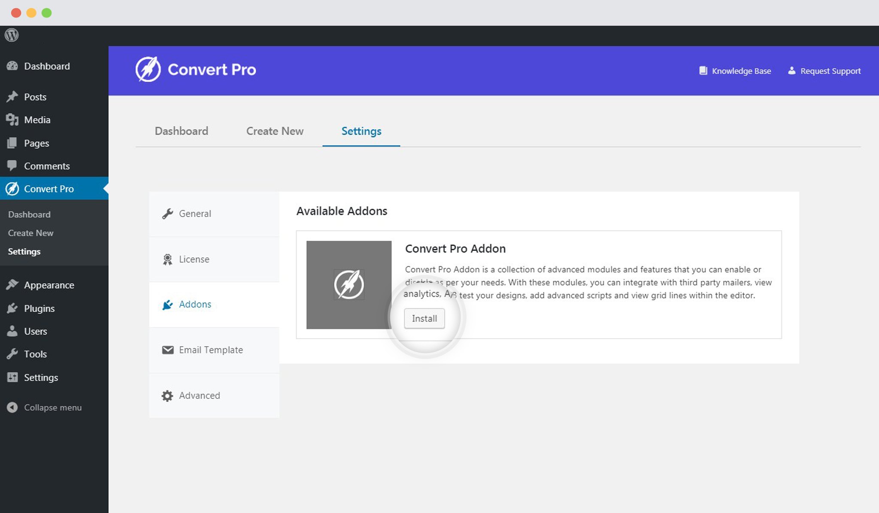This screenshot has height=513, width=879.
Task: Open the General settings section
Action: 214,214
